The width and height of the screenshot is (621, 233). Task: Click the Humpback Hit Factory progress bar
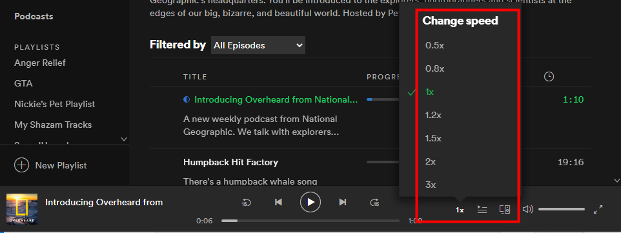coord(383,162)
